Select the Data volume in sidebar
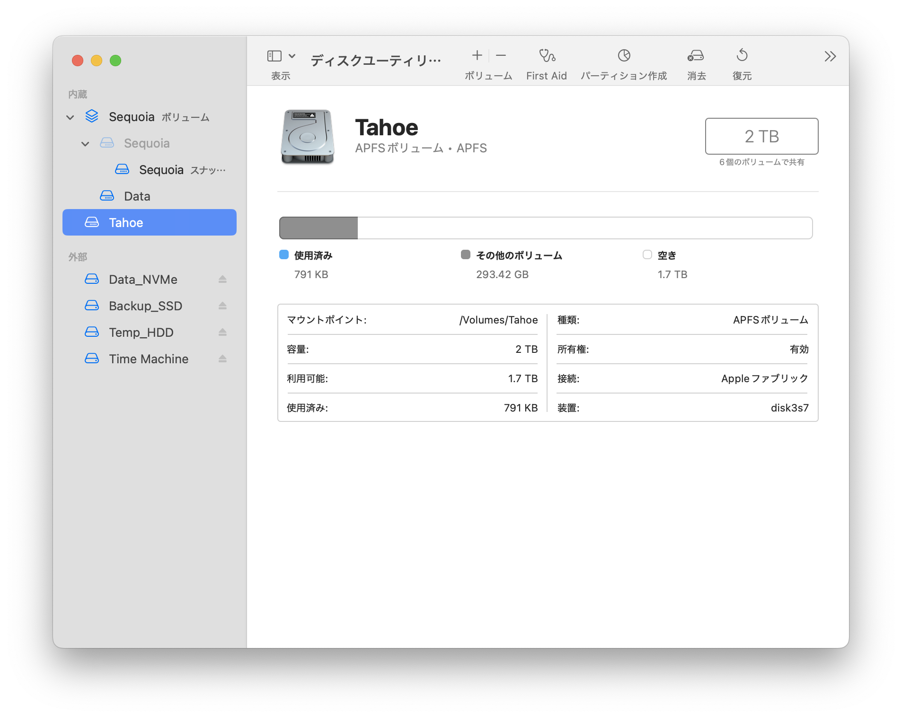 point(137,196)
